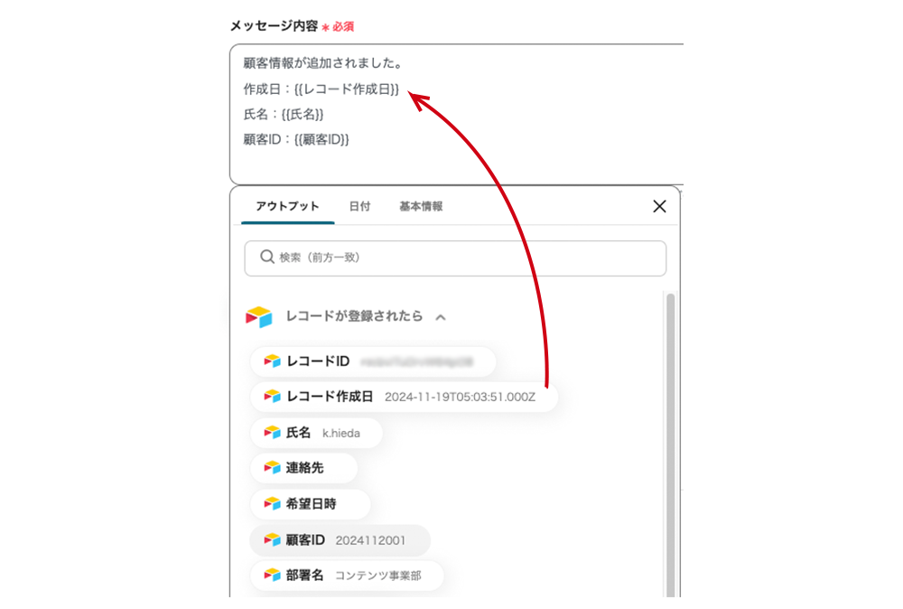Close the output panel with the X
The width and height of the screenshot is (903, 609).
[x=659, y=206]
